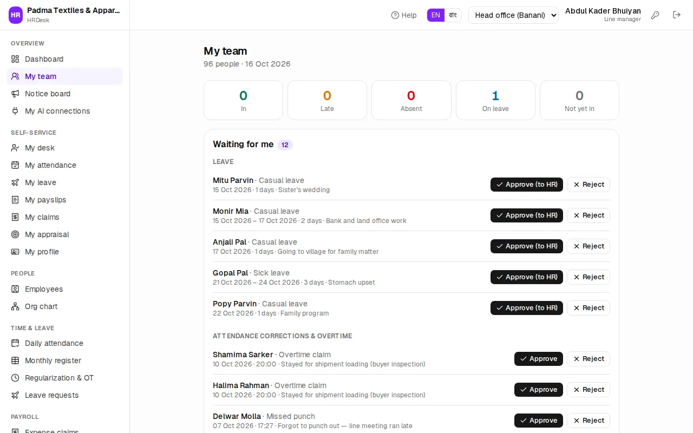
Task: Click the 'Sister's wedding' leave reason
Action: [304, 190]
